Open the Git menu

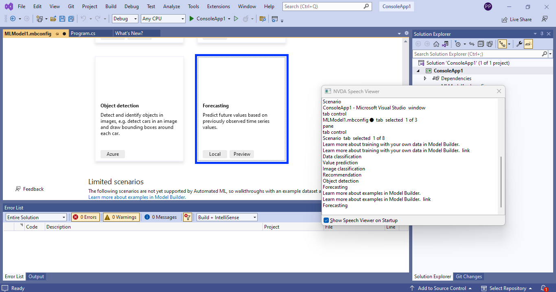[x=71, y=6]
